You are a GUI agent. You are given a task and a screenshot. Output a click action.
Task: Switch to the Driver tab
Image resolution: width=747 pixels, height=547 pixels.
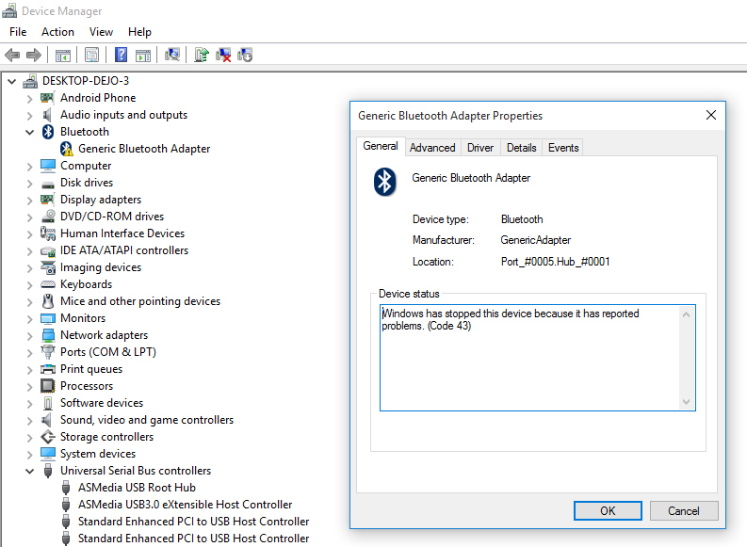click(480, 148)
